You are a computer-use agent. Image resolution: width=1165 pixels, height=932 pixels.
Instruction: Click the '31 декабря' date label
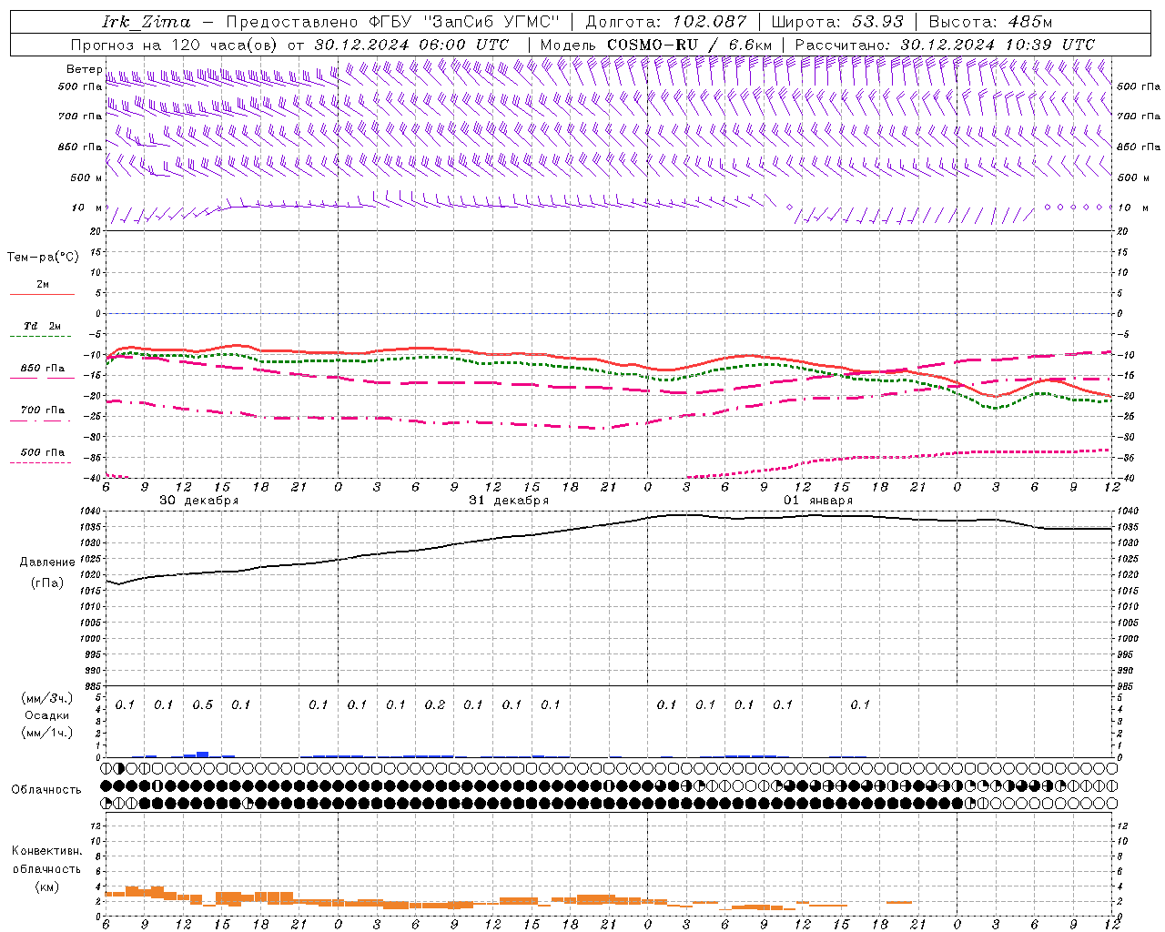point(509,501)
